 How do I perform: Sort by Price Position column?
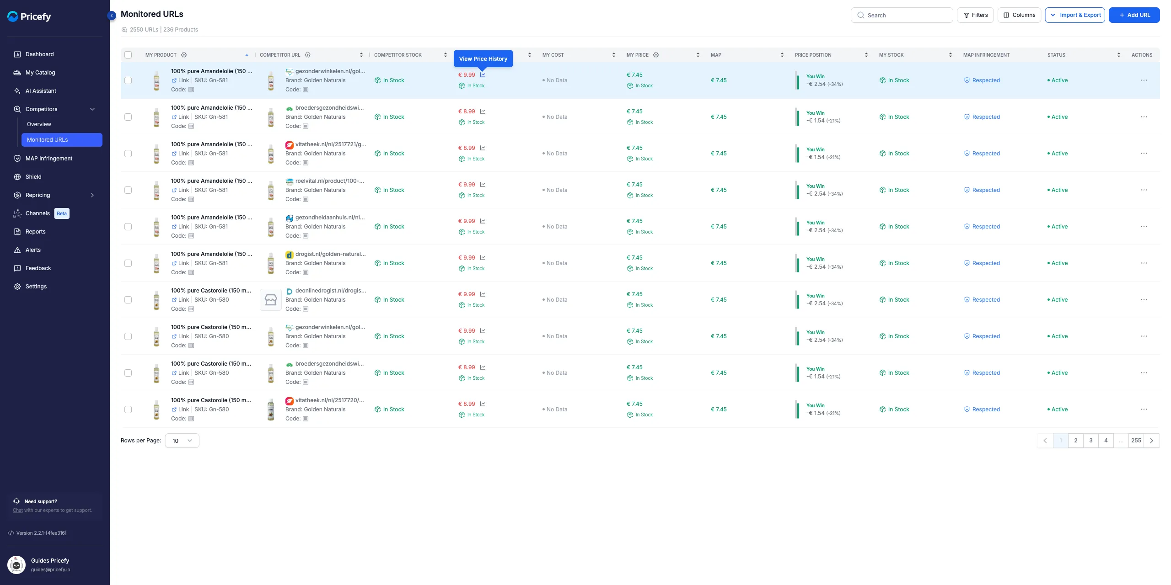[x=866, y=55]
